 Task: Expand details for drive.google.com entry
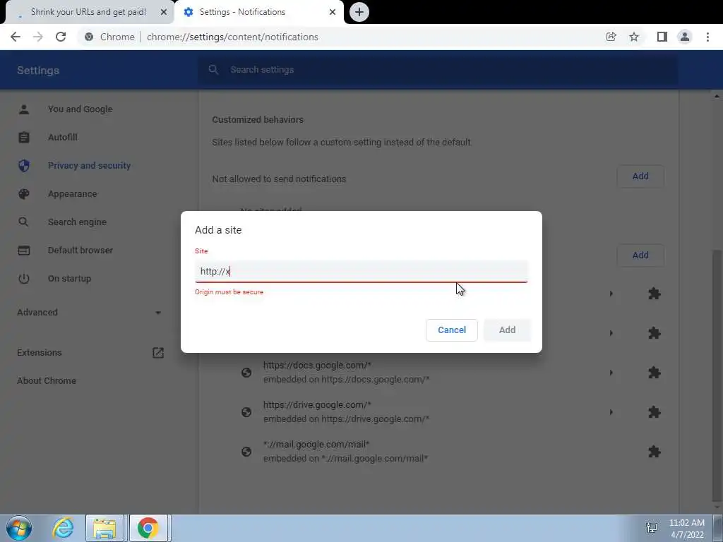pyautogui.click(x=611, y=412)
